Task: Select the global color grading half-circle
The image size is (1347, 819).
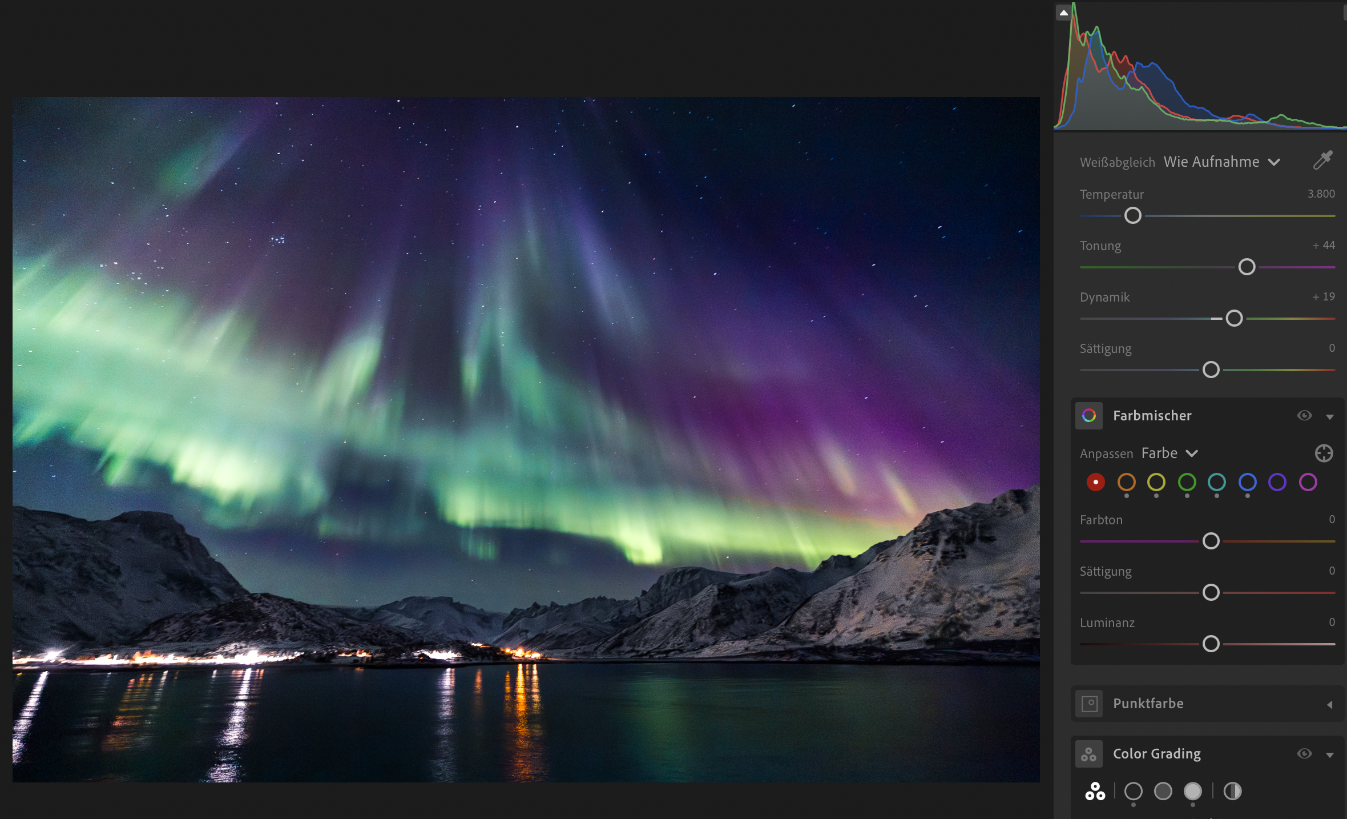Action: [1232, 792]
